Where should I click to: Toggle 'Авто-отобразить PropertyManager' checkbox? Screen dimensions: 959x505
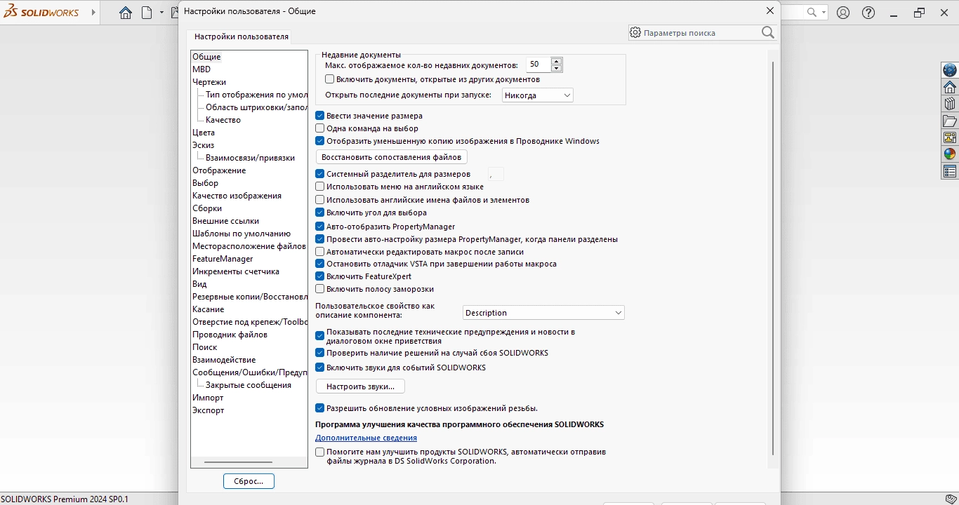tap(320, 227)
